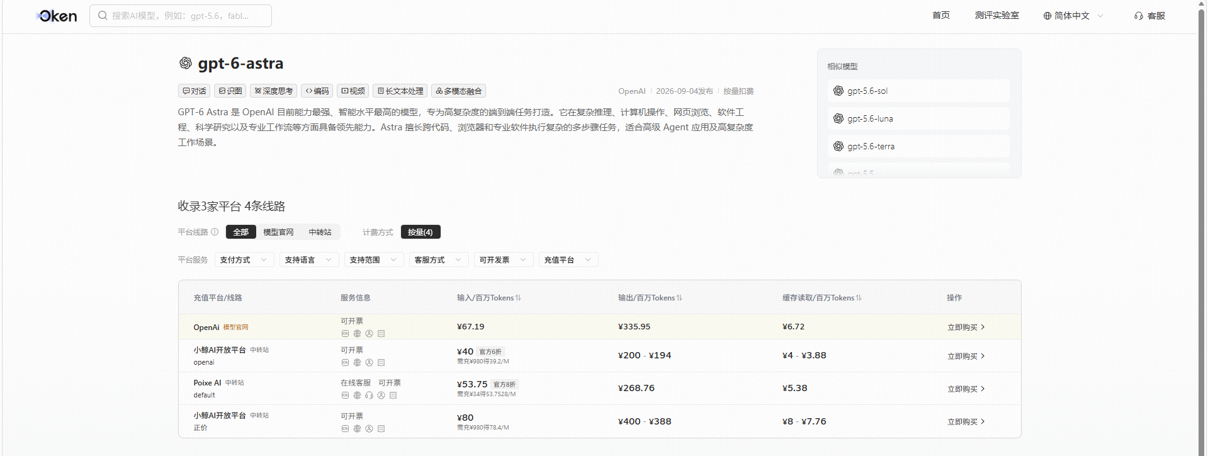
Task: Click the ¥268.76 output price
Action: (x=636, y=388)
